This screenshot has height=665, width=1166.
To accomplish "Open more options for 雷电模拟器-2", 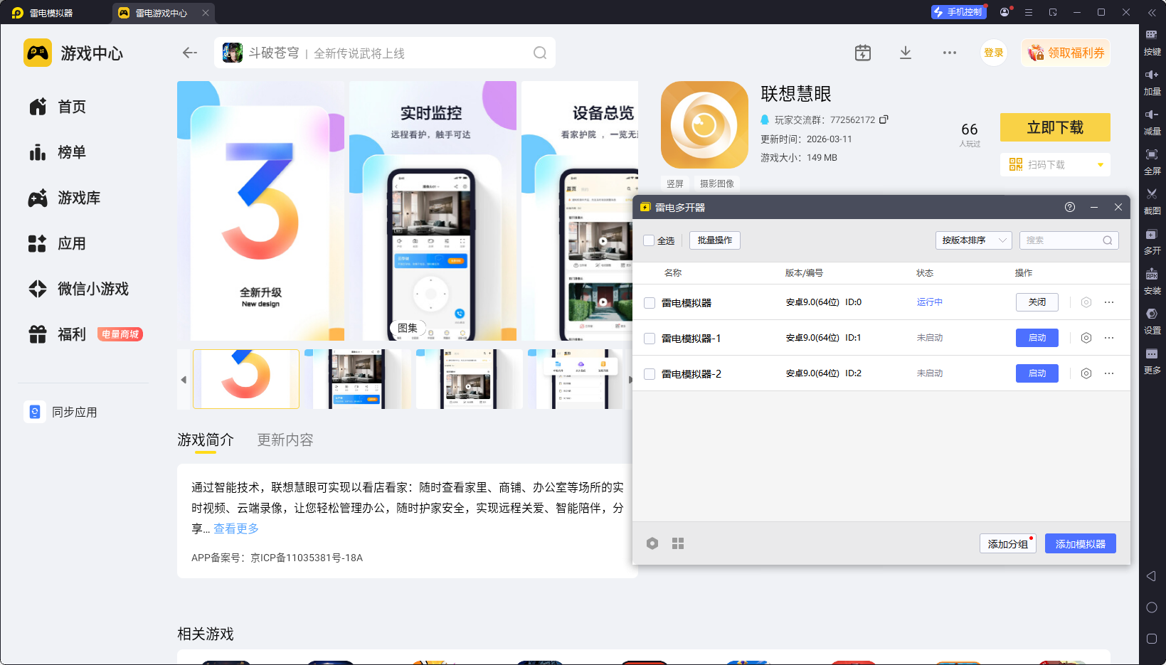I will click(1108, 373).
